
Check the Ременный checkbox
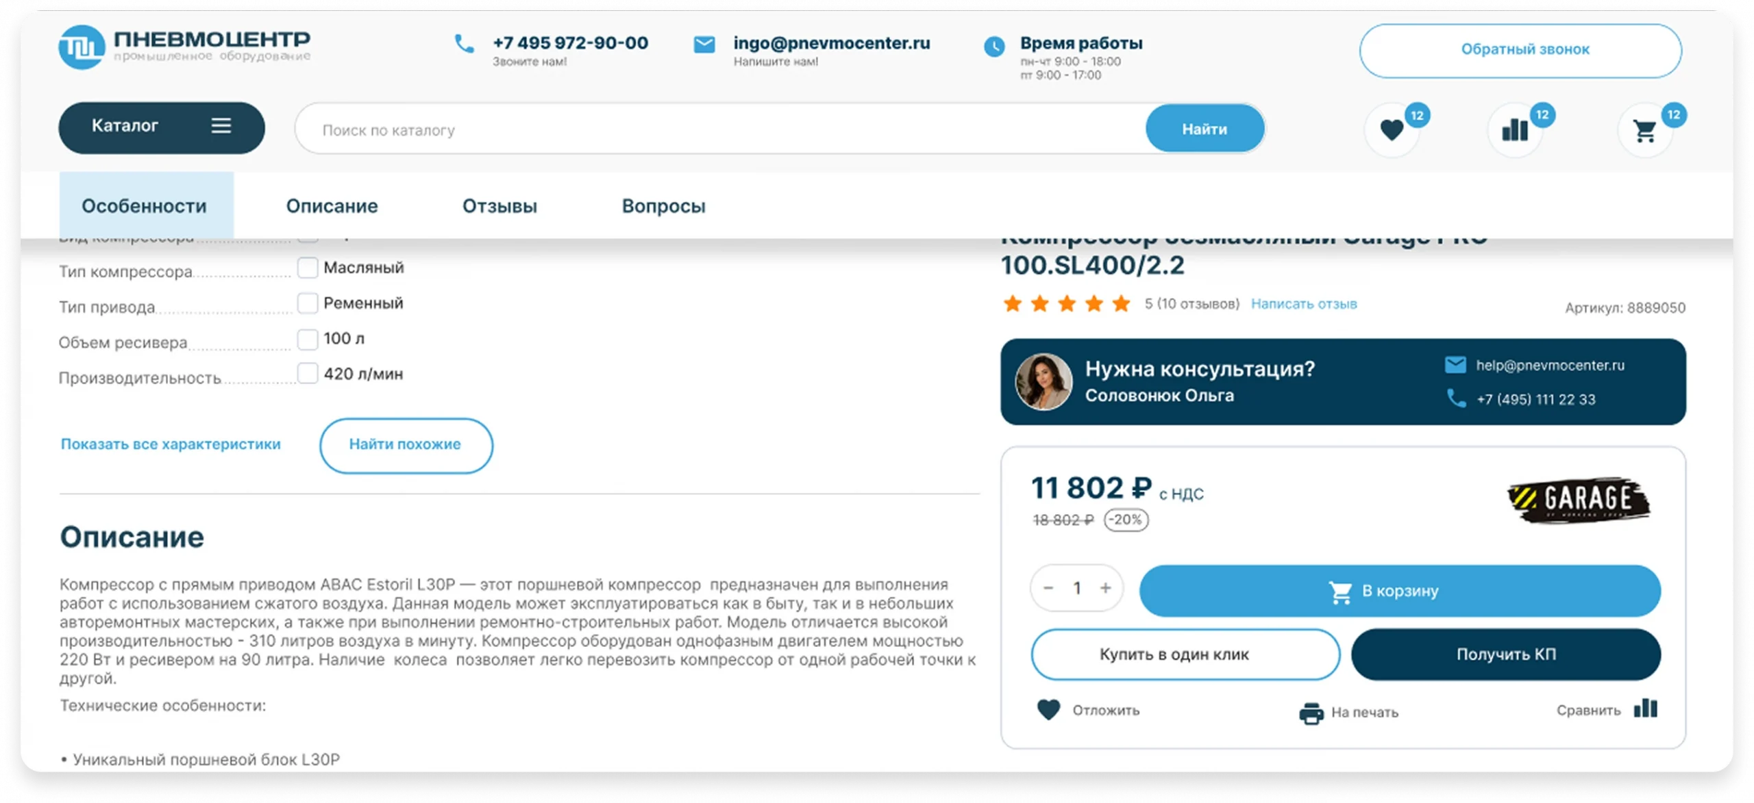(x=308, y=303)
